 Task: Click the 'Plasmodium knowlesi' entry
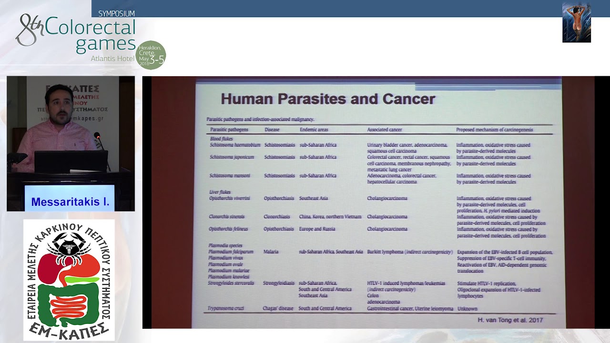coord(228,277)
